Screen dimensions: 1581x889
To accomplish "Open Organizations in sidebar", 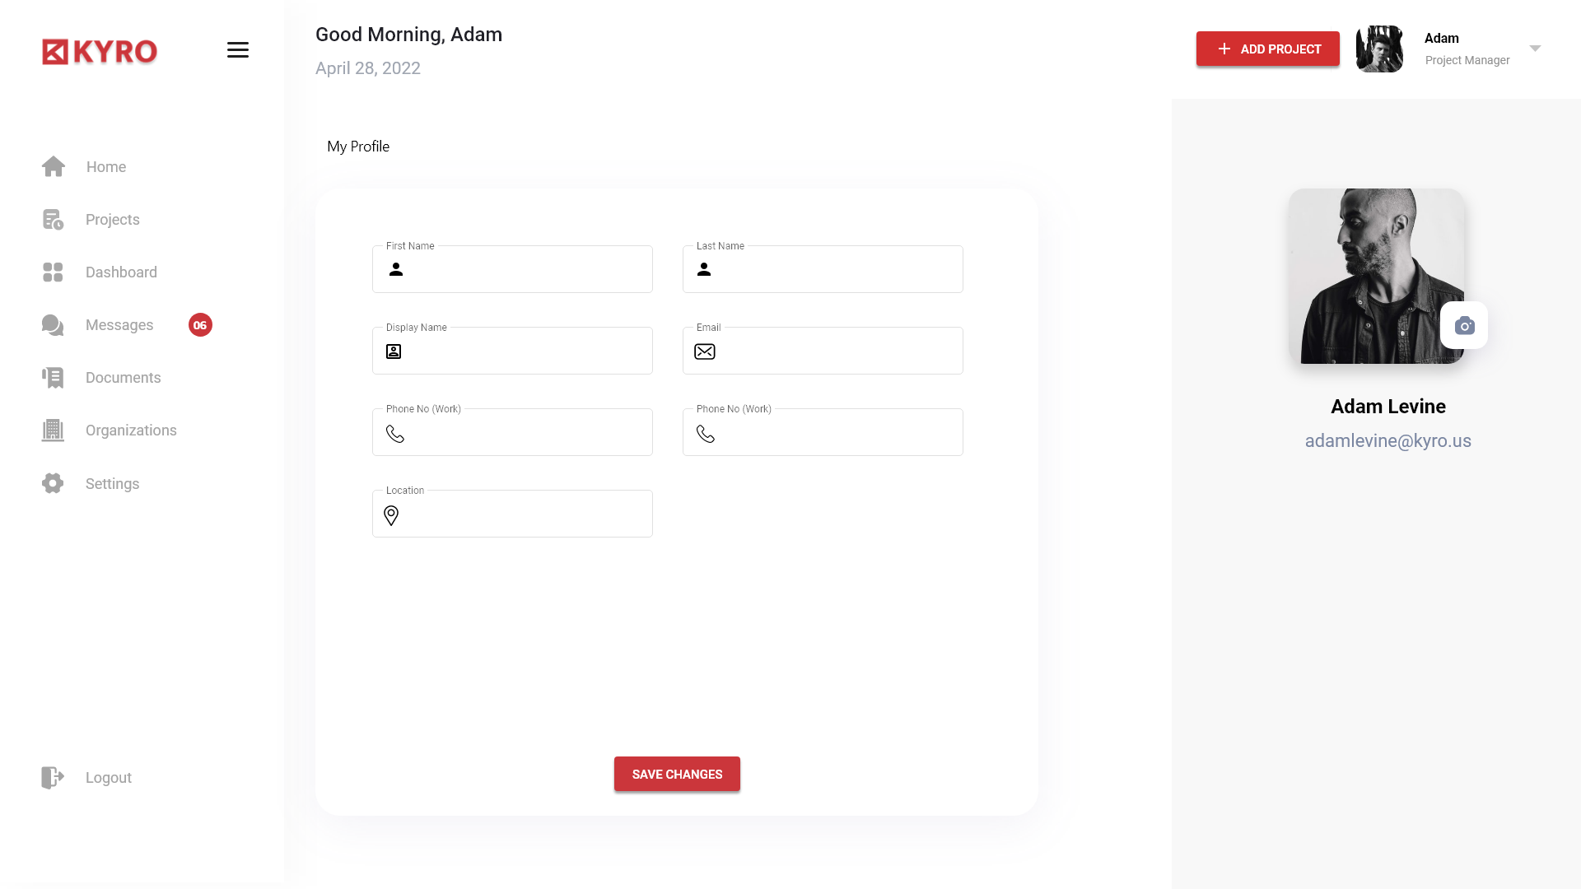I will tap(131, 431).
